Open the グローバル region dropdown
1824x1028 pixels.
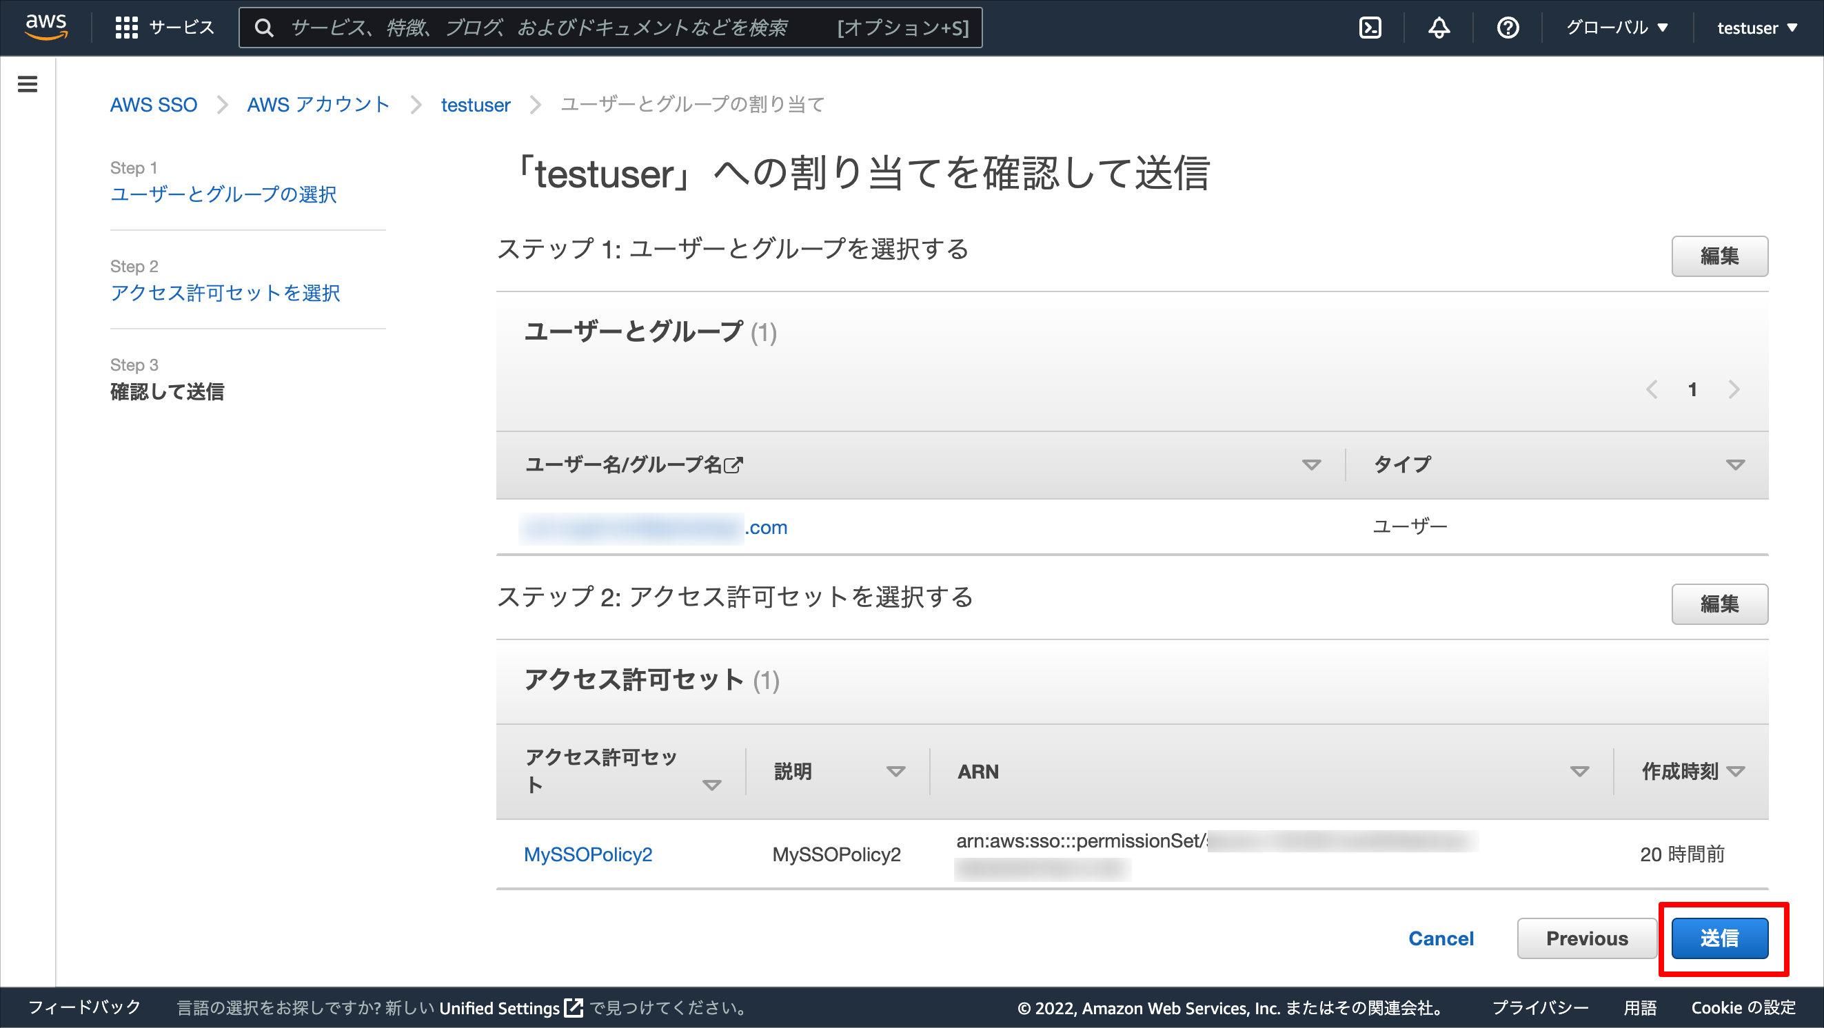pos(1617,28)
